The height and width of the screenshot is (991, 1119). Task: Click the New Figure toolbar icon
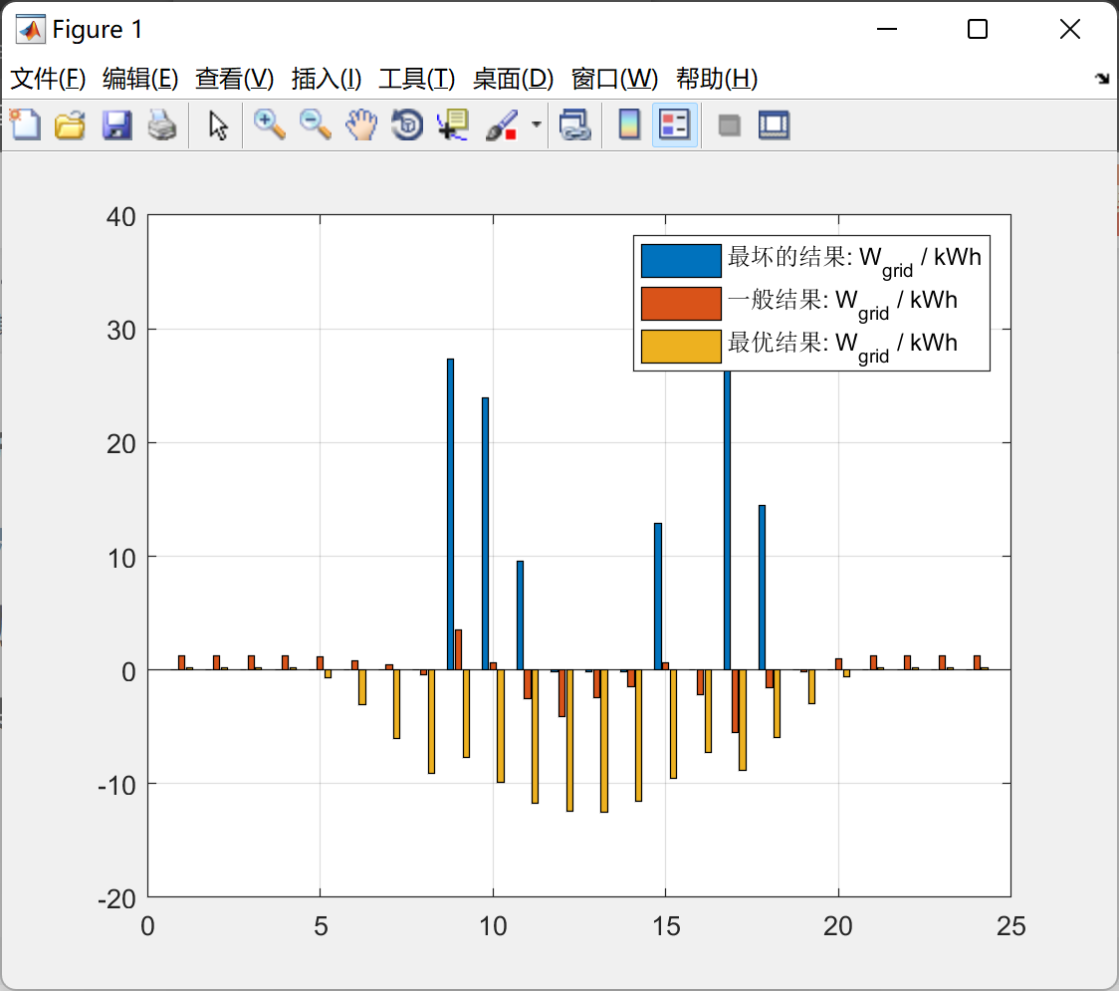pyautogui.click(x=25, y=125)
